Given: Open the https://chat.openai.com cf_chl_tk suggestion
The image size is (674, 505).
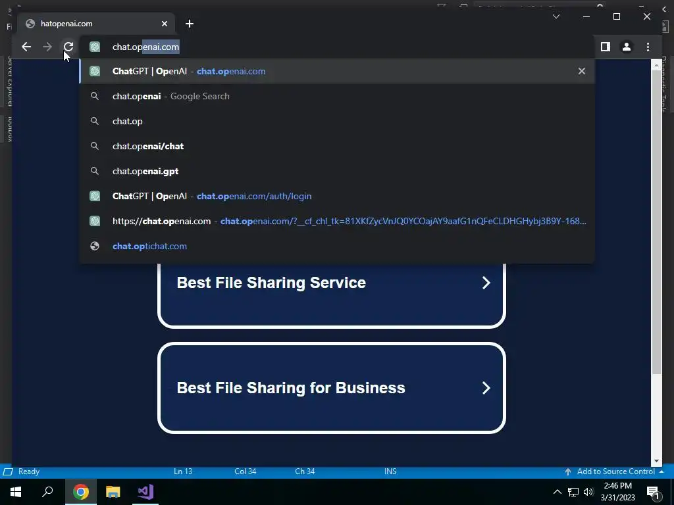Looking at the screenshot, I should click(x=337, y=221).
